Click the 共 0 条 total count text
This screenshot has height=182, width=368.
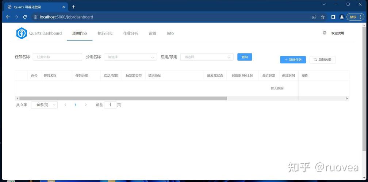pos(22,105)
